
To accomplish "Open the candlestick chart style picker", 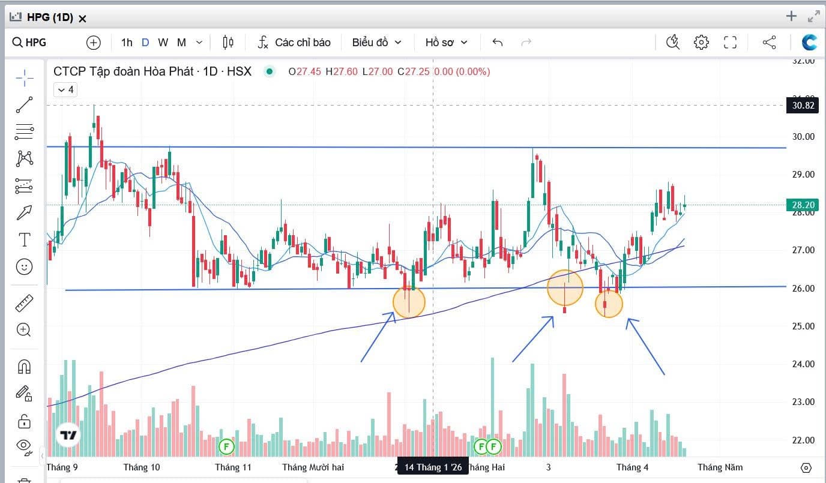I will point(228,43).
